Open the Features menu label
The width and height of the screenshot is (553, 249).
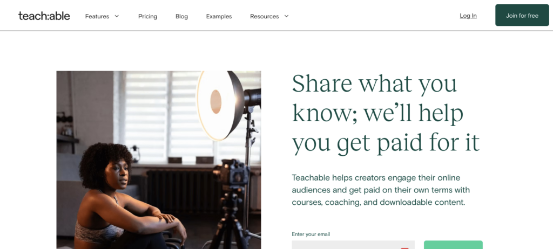click(97, 16)
